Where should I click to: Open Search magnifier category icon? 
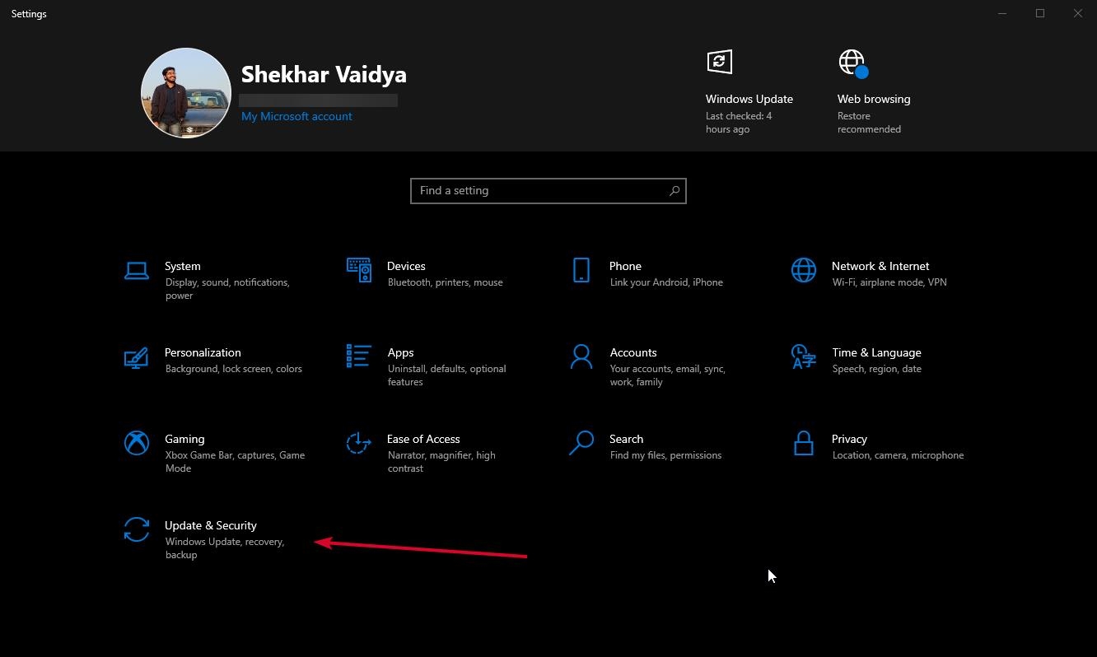(x=581, y=443)
